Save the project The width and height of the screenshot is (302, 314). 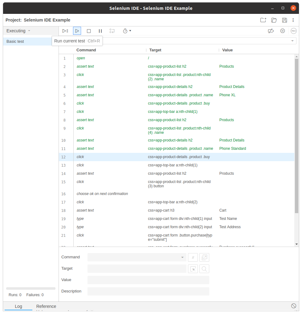point(284,20)
